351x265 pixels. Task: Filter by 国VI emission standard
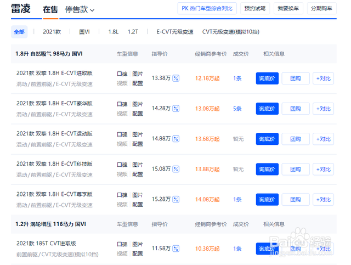pos(84,32)
